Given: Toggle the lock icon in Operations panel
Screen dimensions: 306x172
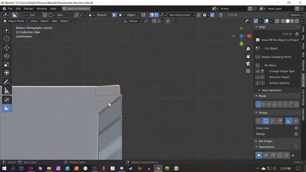Looking at the screenshot, I should click(x=293, y=155).
